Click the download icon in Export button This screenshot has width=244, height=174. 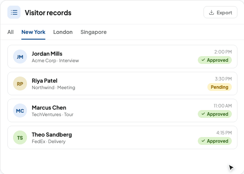[211, 13]
